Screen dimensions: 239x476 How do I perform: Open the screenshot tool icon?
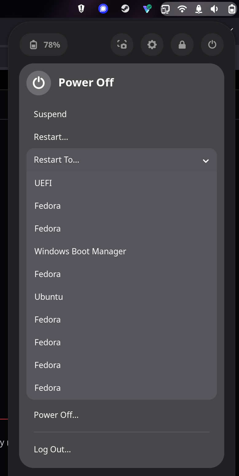pyautogui.click(x=122, y=45)
